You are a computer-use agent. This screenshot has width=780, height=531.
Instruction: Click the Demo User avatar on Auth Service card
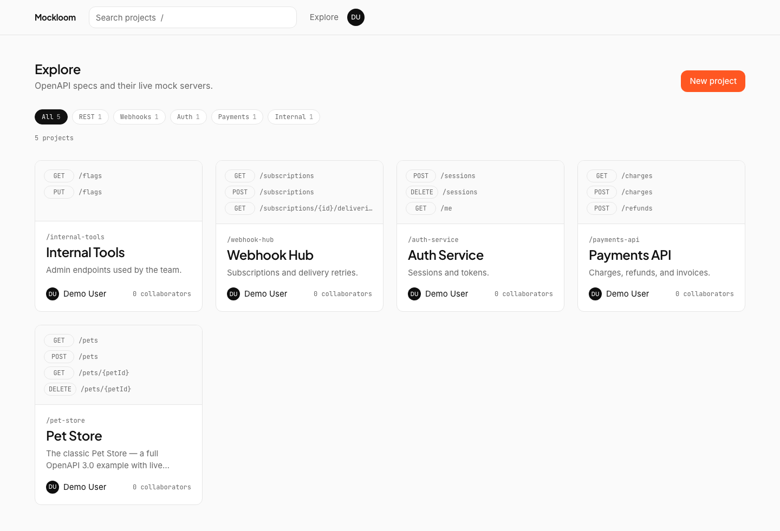(414, 294)
